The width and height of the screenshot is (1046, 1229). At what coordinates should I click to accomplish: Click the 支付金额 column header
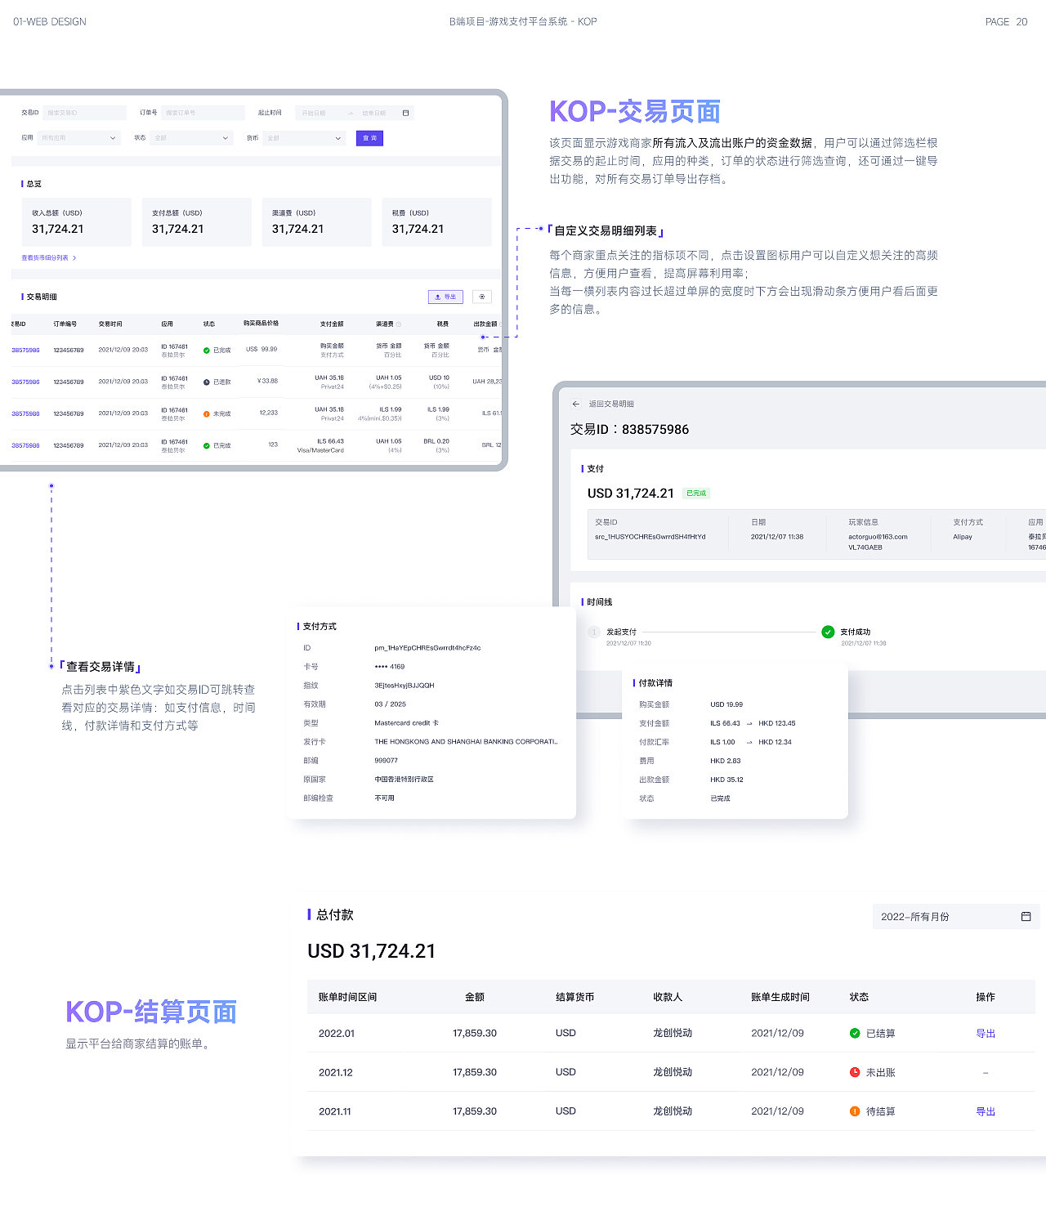[332, 324]
